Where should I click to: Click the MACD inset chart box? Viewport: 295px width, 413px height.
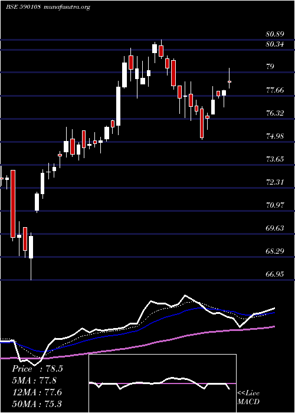tap(162, 383)
